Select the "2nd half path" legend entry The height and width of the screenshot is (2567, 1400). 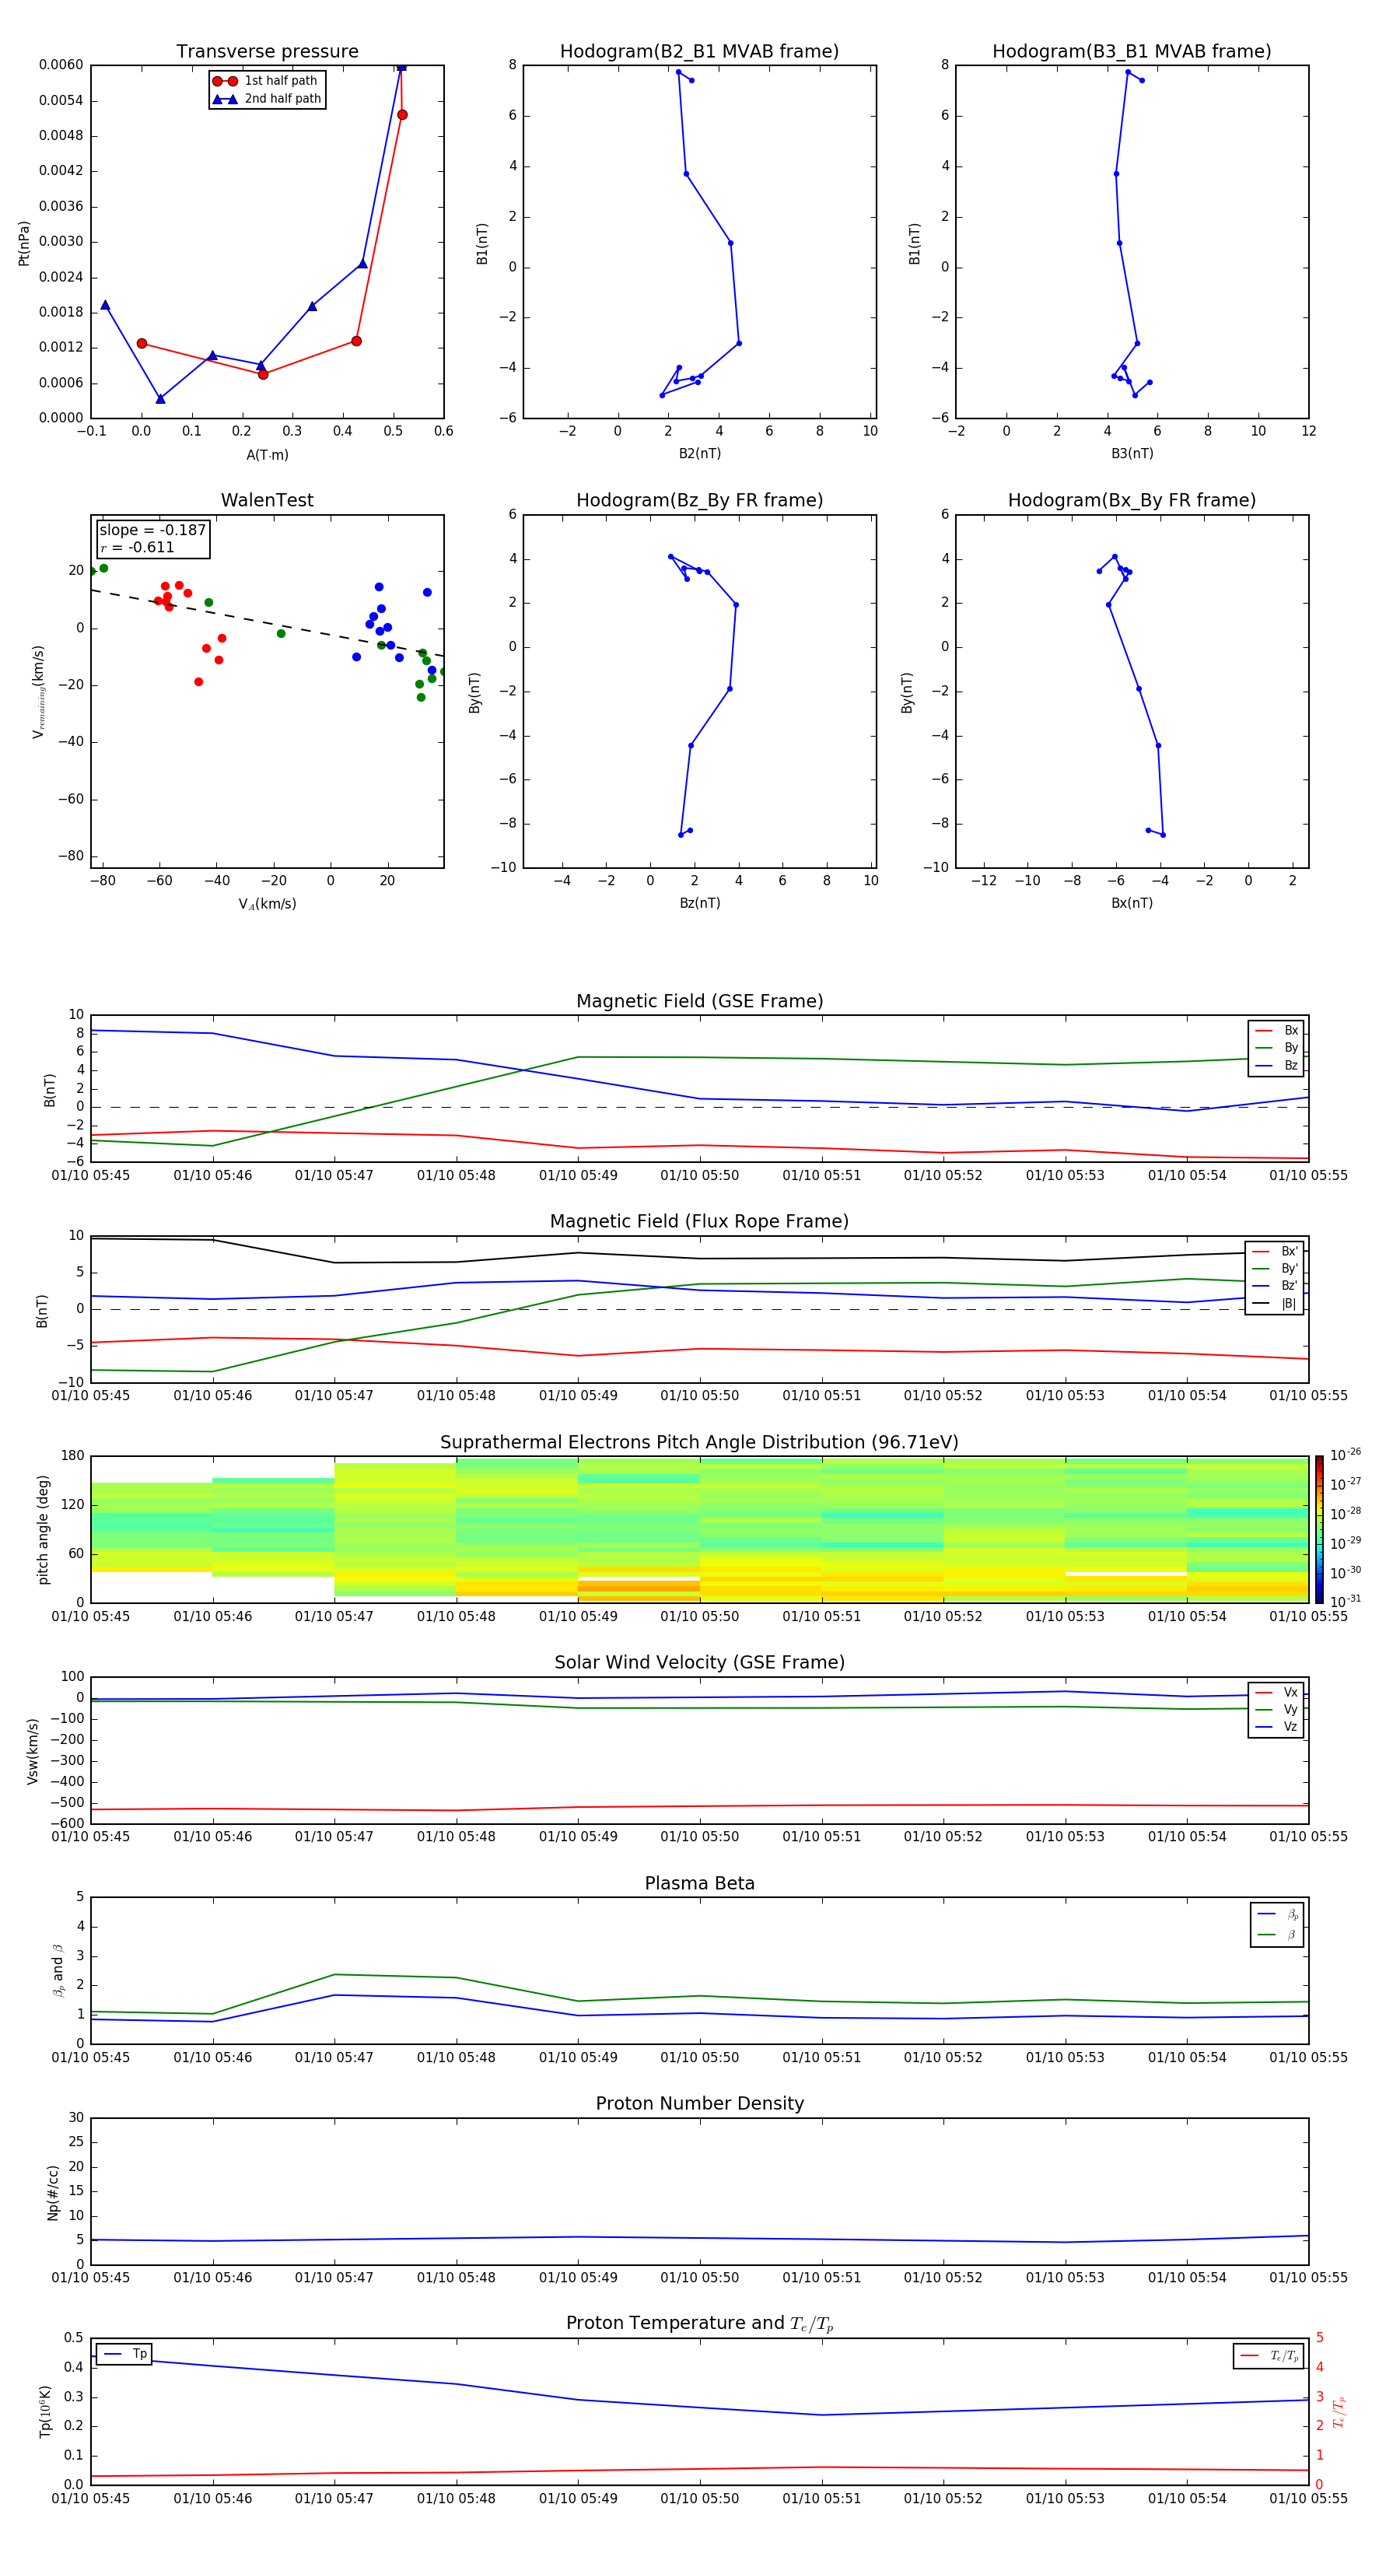[x=266, y=99]
